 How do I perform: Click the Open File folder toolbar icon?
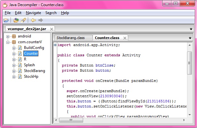click(6, 20)
